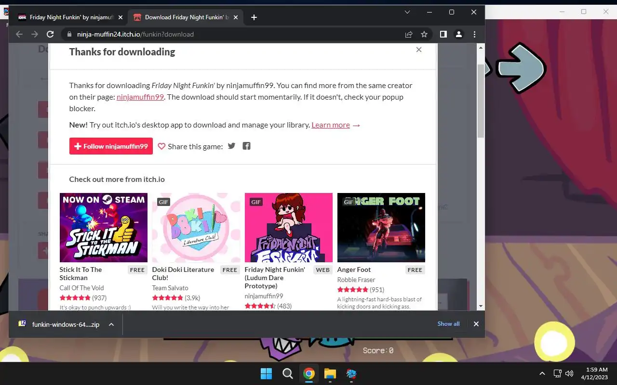Open the Doki Doki Literature Club thumbnail

pos(196,227)
